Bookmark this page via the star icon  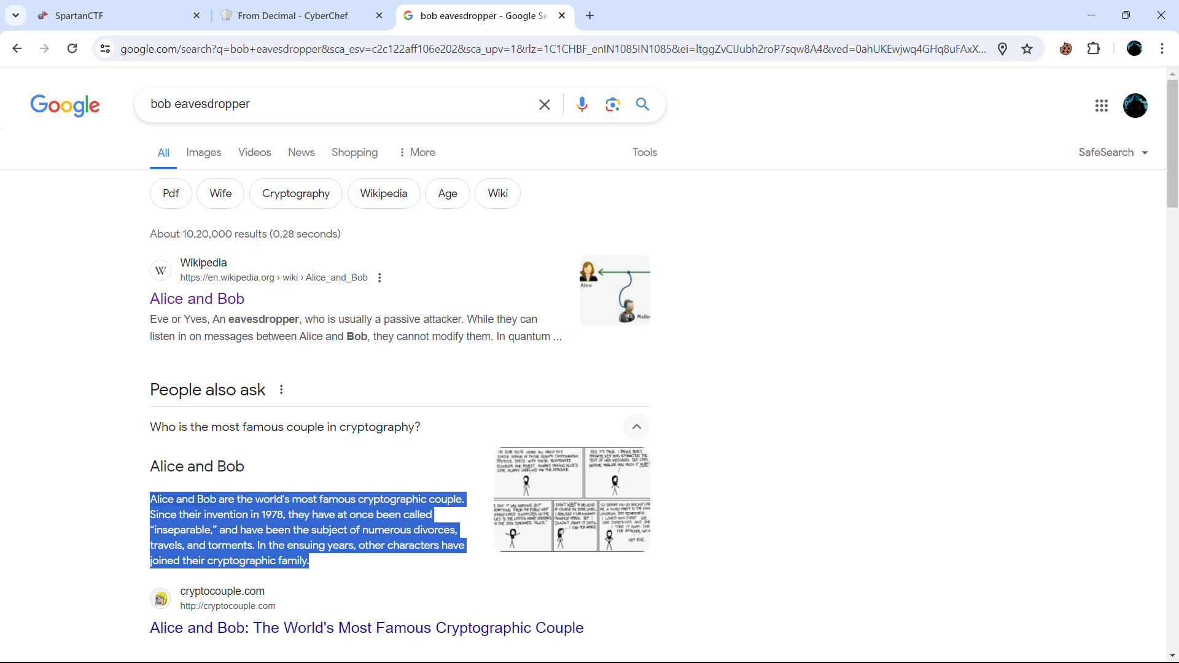(x=1027, y=48)
